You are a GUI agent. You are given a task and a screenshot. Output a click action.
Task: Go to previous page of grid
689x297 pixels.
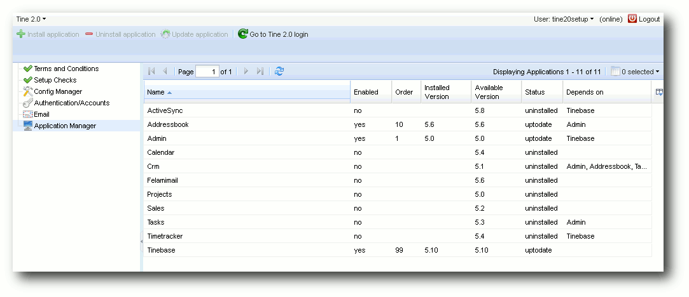pyautogui.click(x=165, y=71)
